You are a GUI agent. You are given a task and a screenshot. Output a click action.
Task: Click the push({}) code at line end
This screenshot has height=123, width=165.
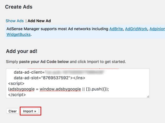pyautogui.click(x=100, y=89)
